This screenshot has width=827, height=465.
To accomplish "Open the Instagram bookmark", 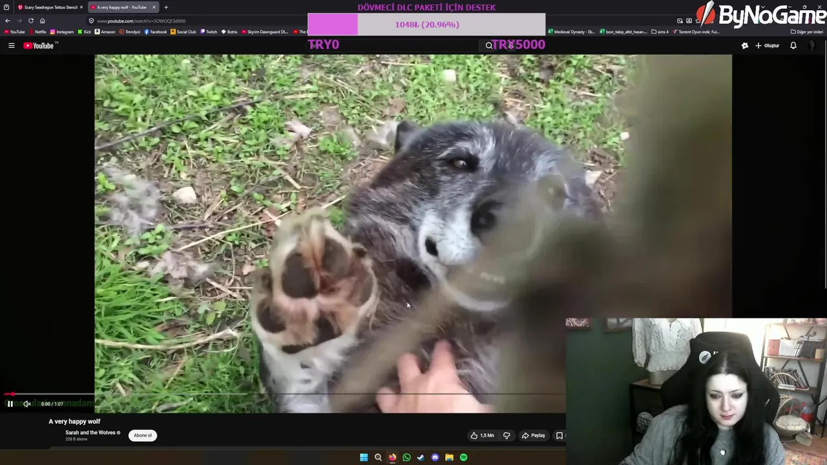I will point(62,32).
